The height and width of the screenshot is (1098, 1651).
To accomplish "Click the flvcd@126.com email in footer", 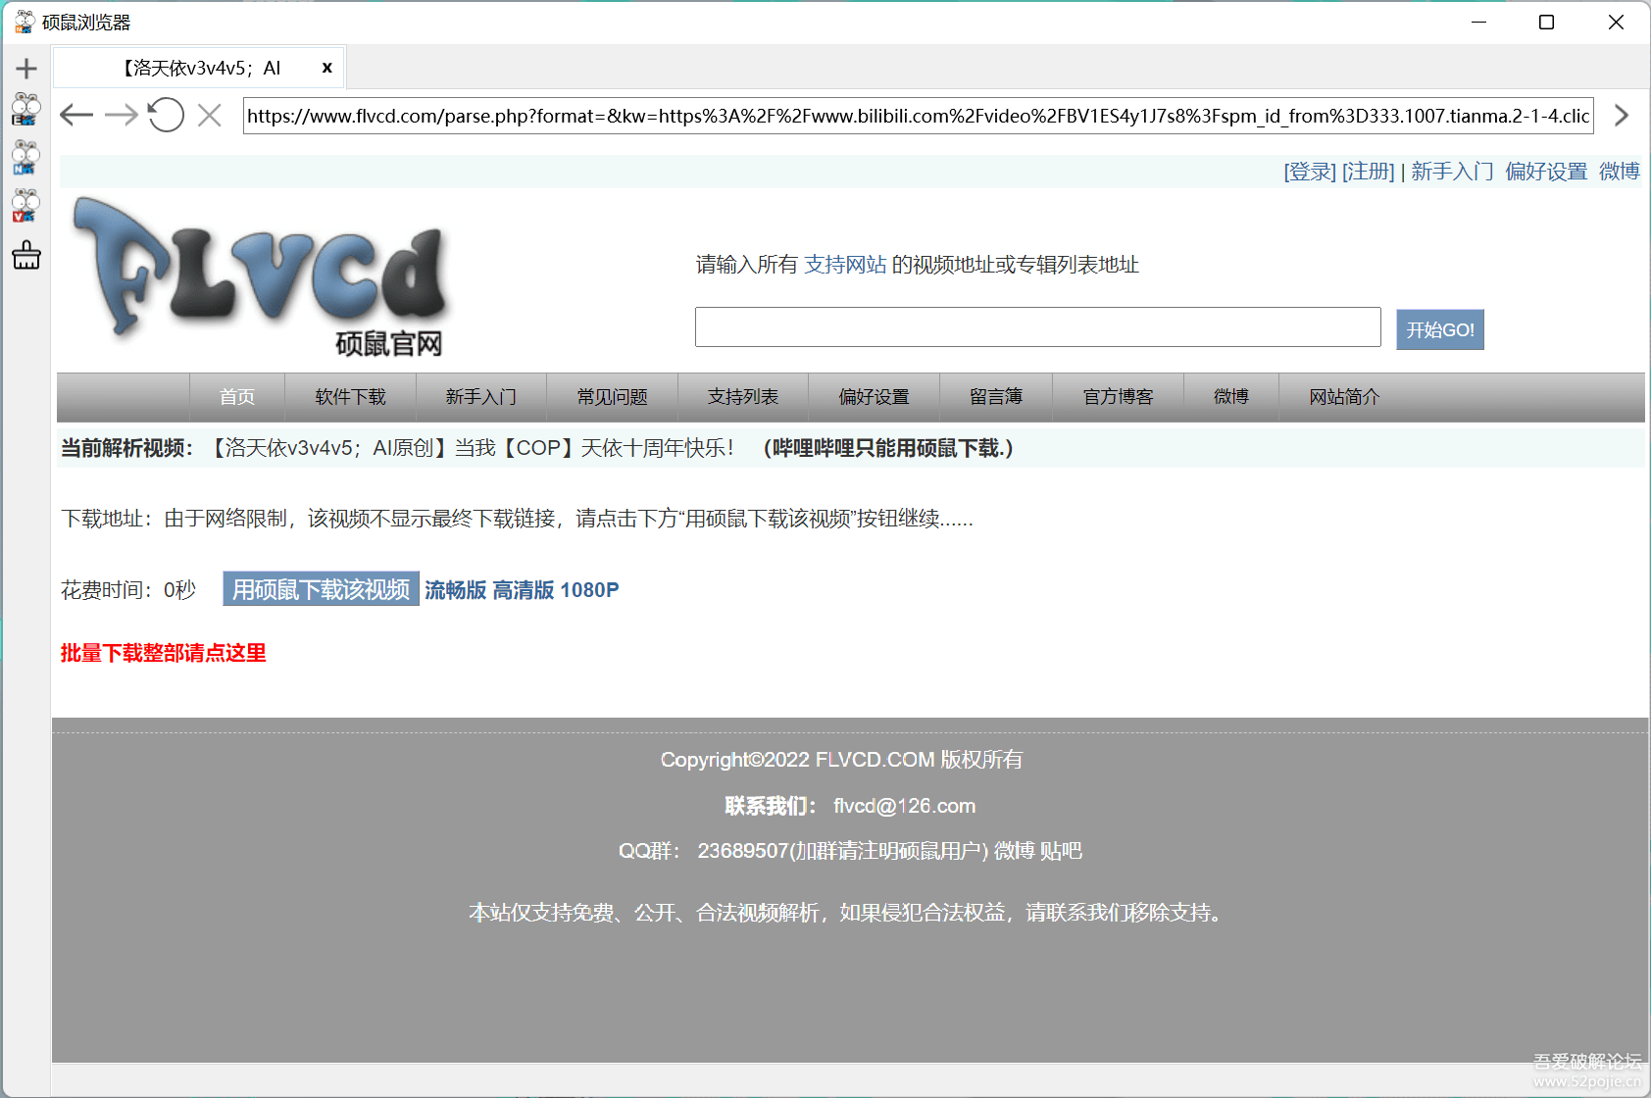I will [904, 806].
